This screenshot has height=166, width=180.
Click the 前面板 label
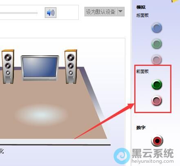coord(142,71)
